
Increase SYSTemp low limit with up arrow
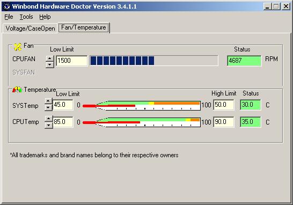pos(48,101)
